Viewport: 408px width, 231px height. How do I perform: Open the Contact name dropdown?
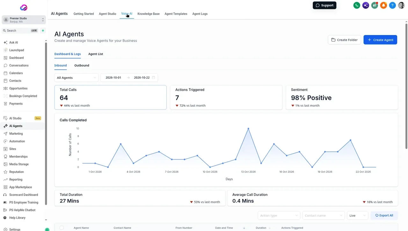(324, 215)
